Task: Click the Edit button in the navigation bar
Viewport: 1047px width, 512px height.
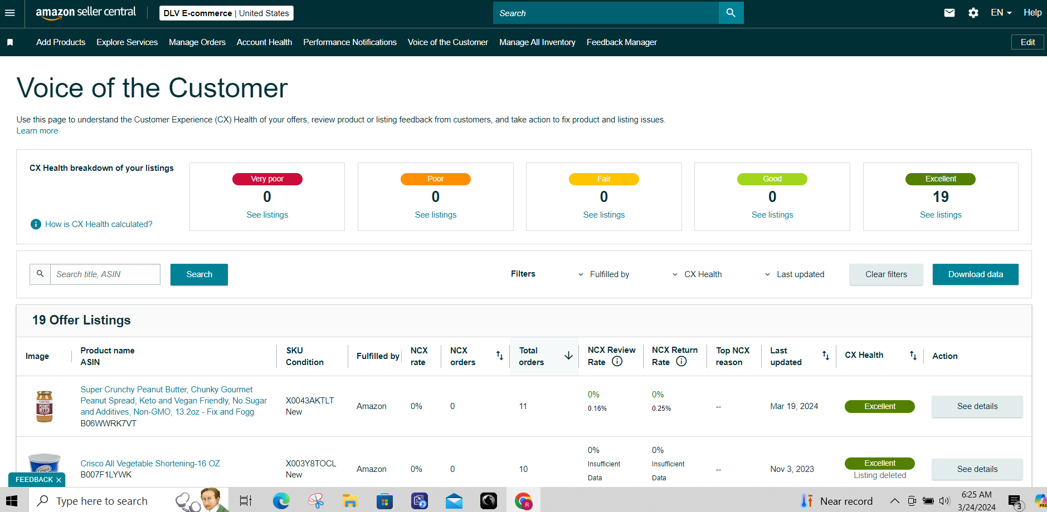Action: tap(1027, 42)
